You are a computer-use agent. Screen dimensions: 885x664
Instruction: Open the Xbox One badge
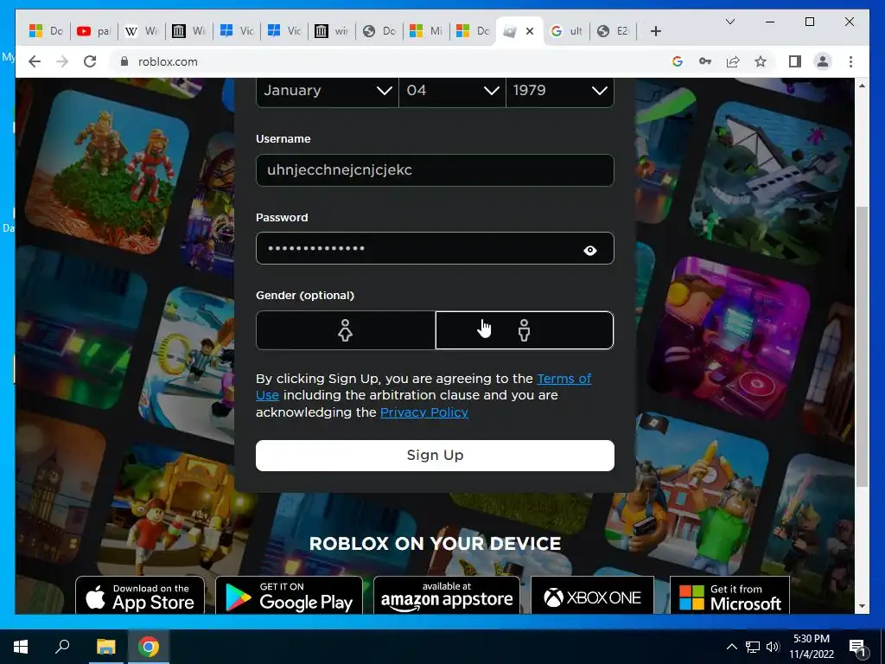tap(592, 596)
